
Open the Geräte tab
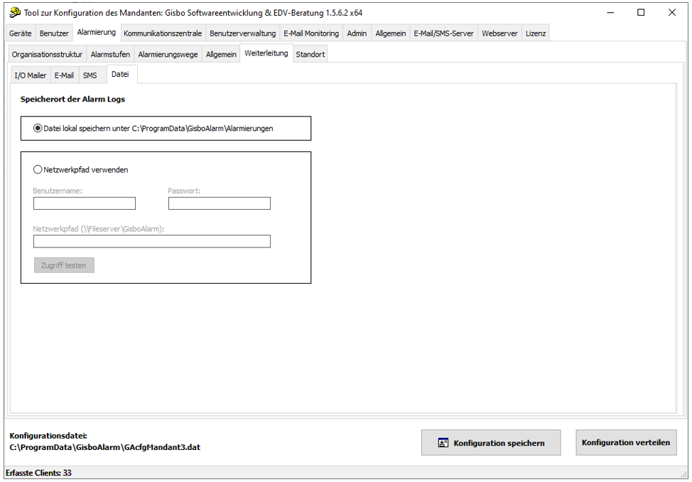(x=21, y=33)
